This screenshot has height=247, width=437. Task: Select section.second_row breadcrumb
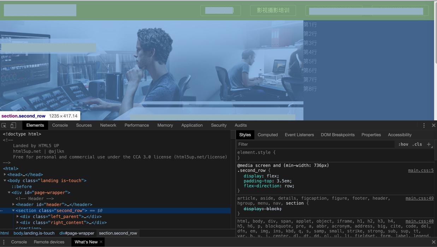118,233
